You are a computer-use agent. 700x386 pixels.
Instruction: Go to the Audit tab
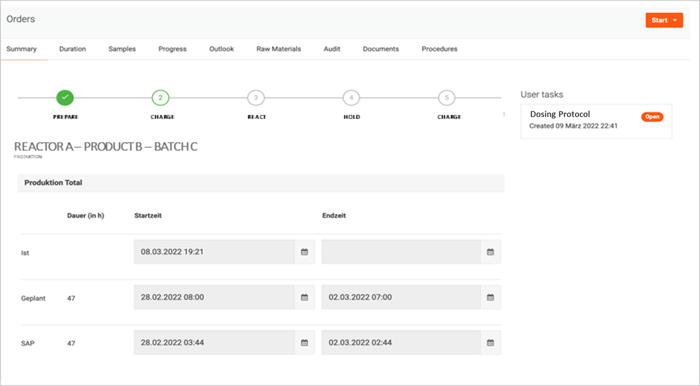click(x=332, y=49)
